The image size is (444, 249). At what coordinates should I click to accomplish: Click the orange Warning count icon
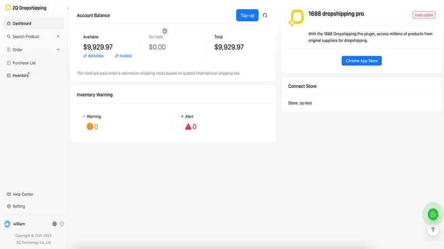click(90, 127)
